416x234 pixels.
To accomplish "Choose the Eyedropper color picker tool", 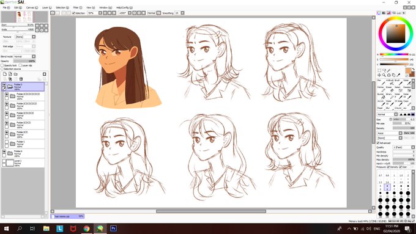I will (398, 75).
